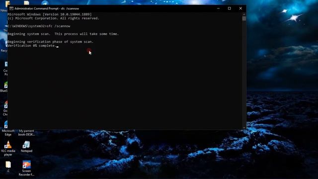Click the 'C:\WINDOWS\system32>sfc /scannow' command line
Viewport: 318px width, 179px height.
tap(39, 26)
